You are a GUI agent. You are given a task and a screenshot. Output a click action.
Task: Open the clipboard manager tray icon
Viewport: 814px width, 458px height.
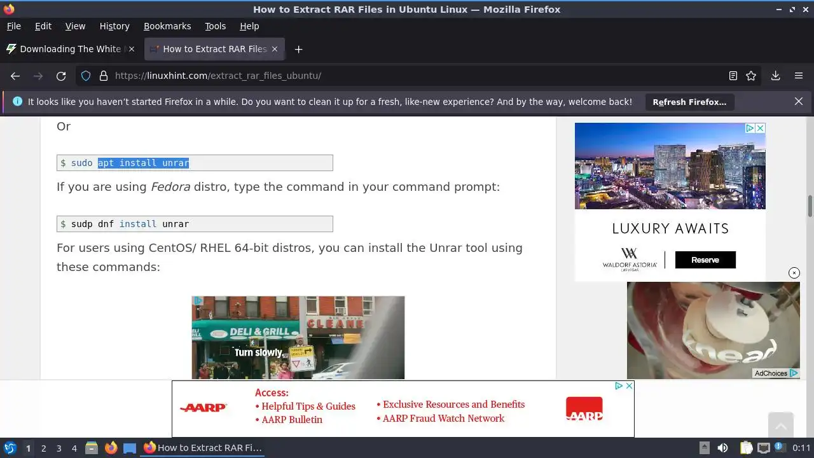pos(746,448)
